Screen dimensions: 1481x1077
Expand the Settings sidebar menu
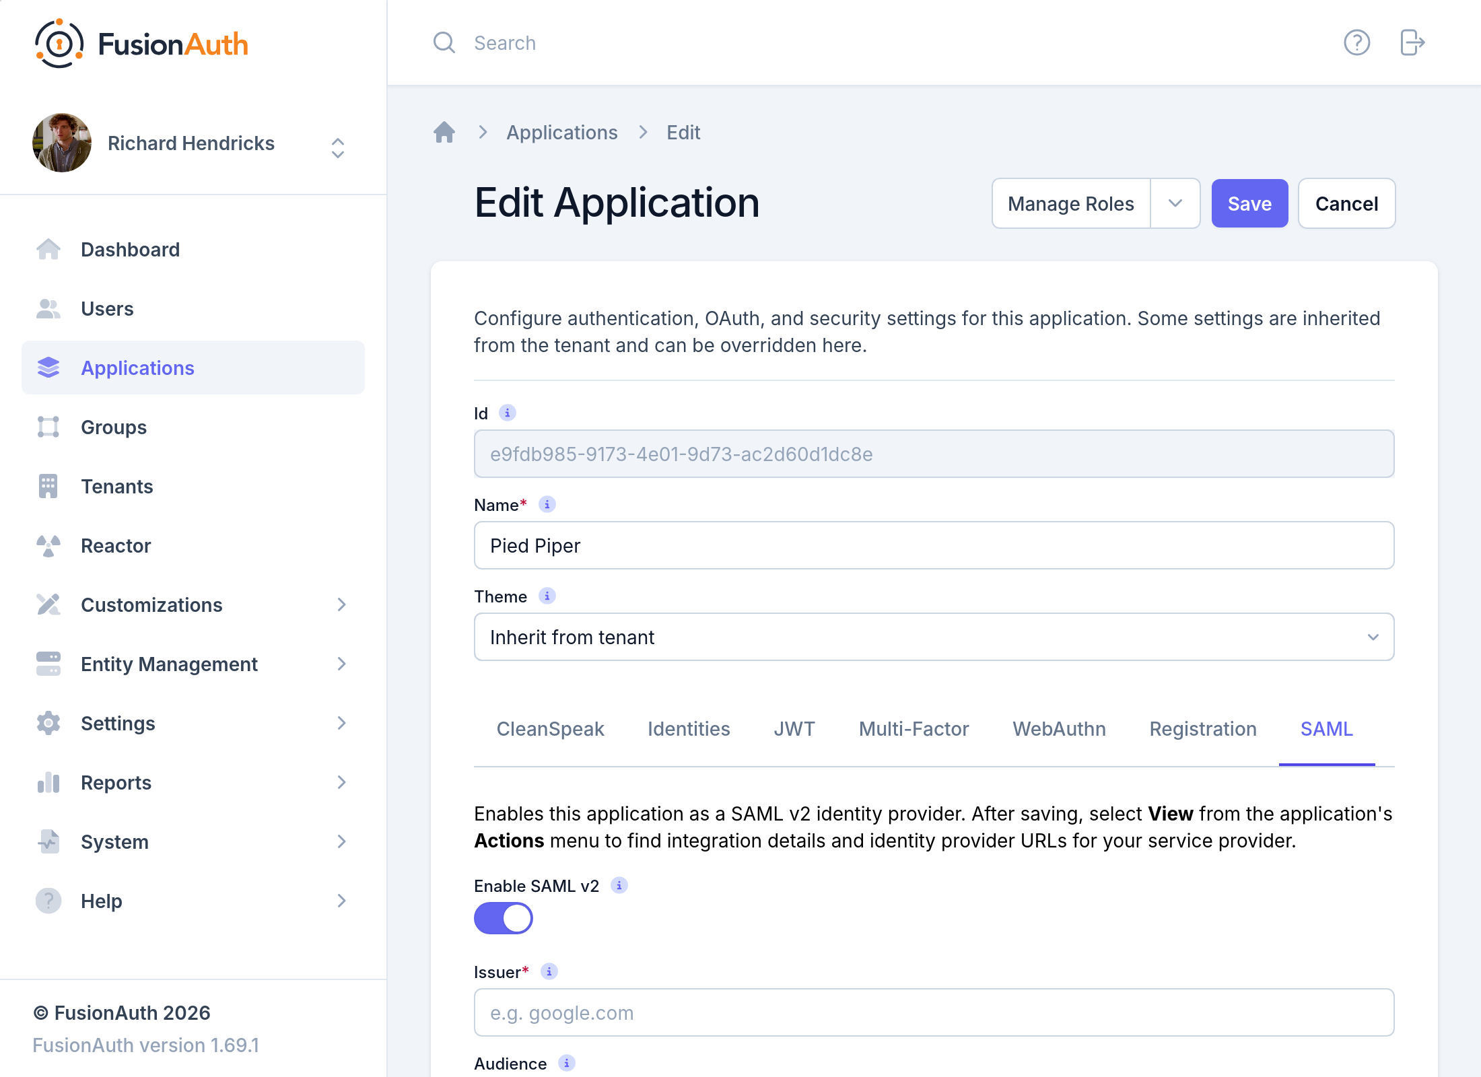[x=342, y=723]
